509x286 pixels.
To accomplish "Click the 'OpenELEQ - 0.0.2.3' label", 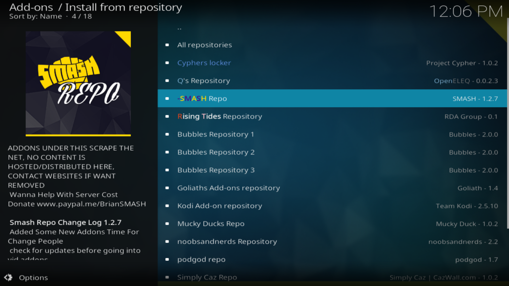I will [466, 81].
